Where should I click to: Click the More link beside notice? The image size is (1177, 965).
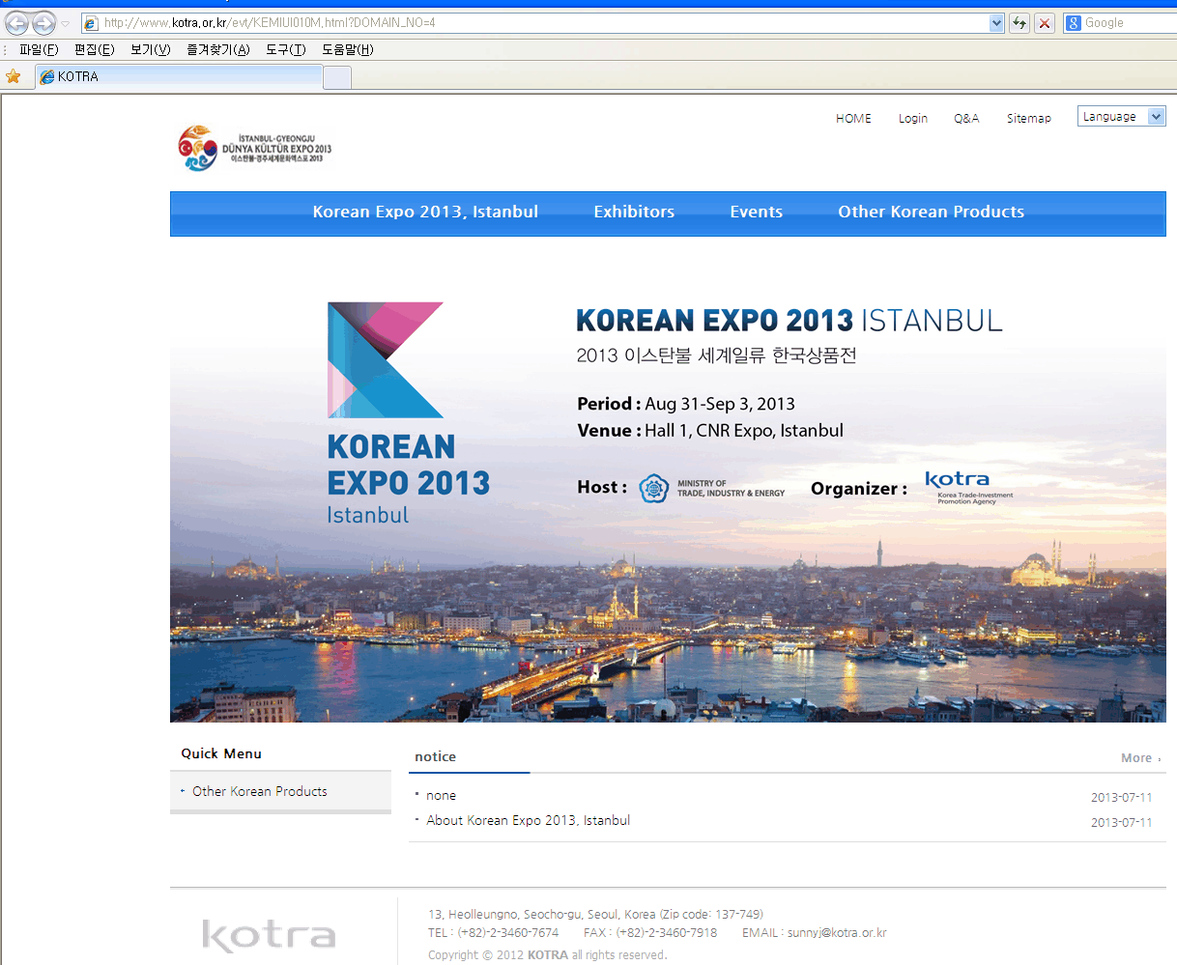1140,758
